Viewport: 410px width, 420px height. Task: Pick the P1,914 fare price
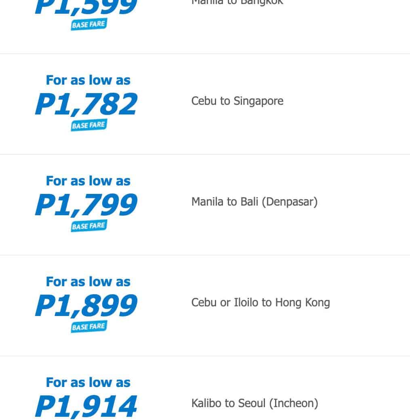(86, 406)
